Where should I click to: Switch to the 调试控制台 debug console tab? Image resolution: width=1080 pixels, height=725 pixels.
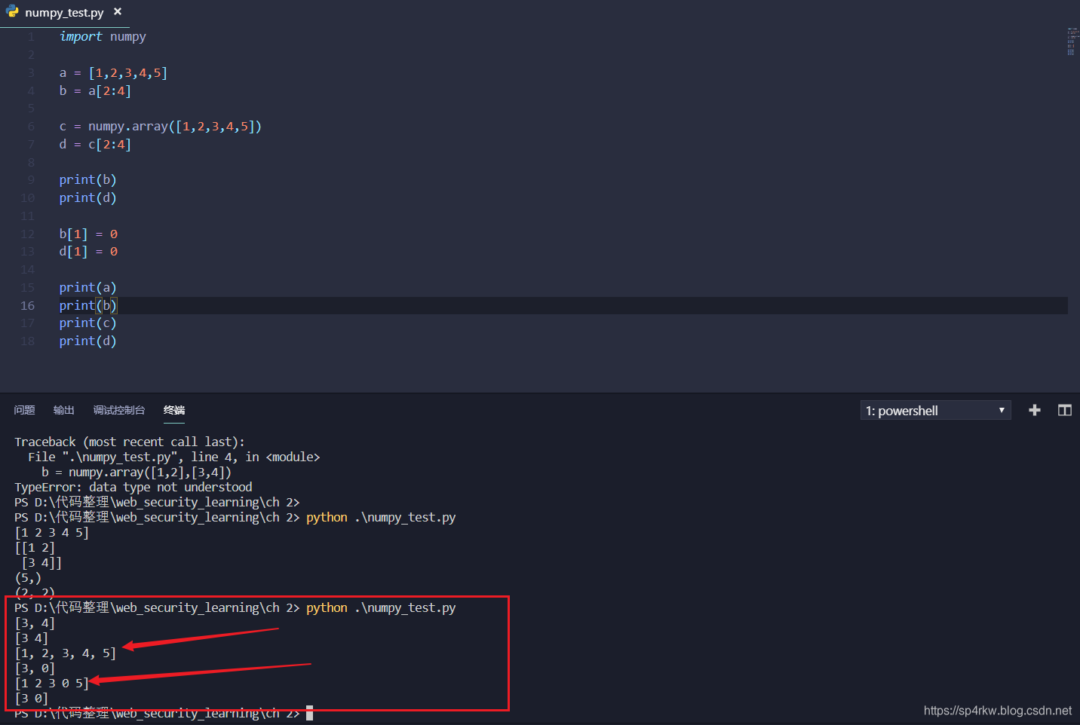pyautogui.click(x=119, y=410)
